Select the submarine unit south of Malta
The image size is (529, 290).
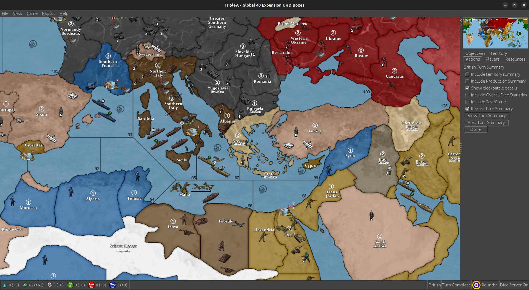point(211,197)
